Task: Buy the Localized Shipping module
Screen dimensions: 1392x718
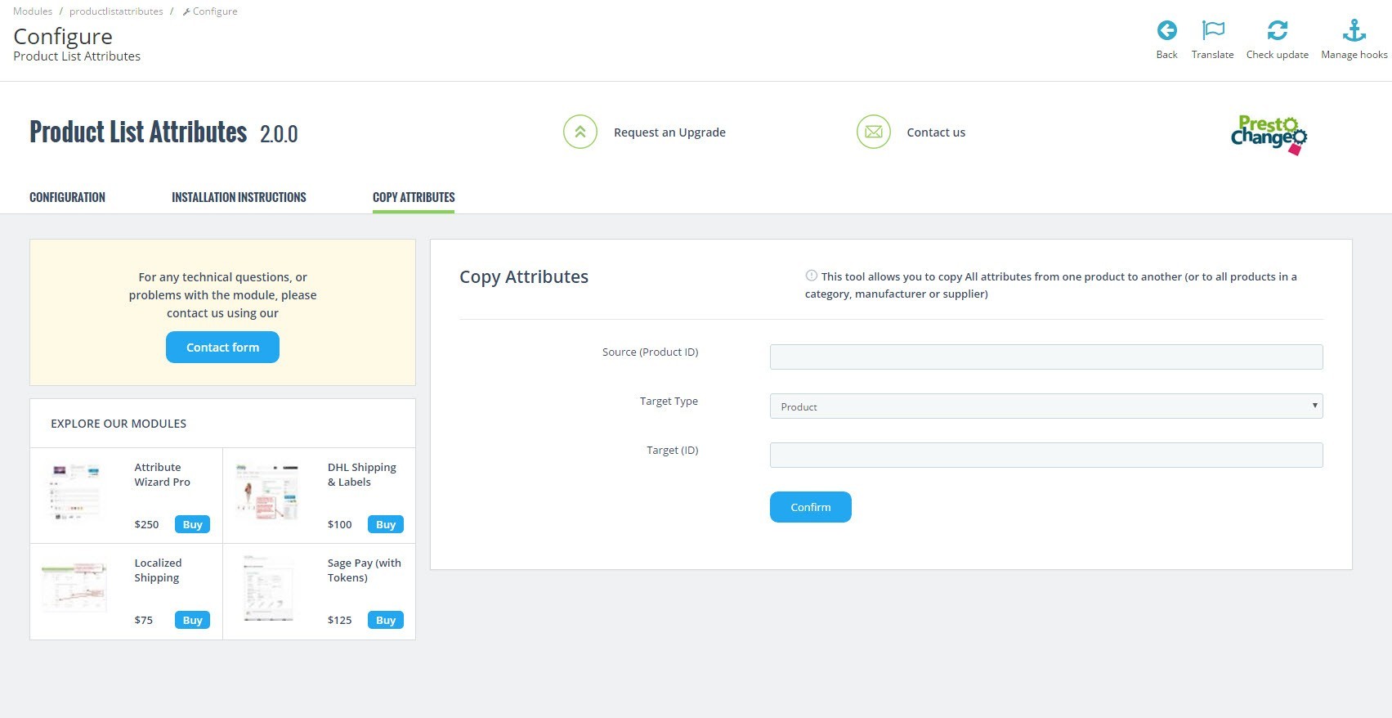Action: coord(192,621)
